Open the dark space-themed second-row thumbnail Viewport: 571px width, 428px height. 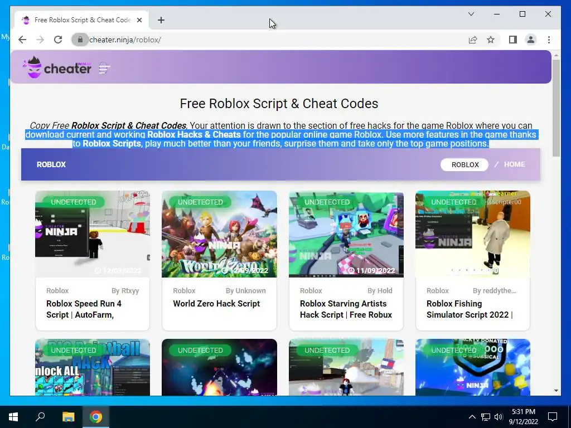click(219, 367)
